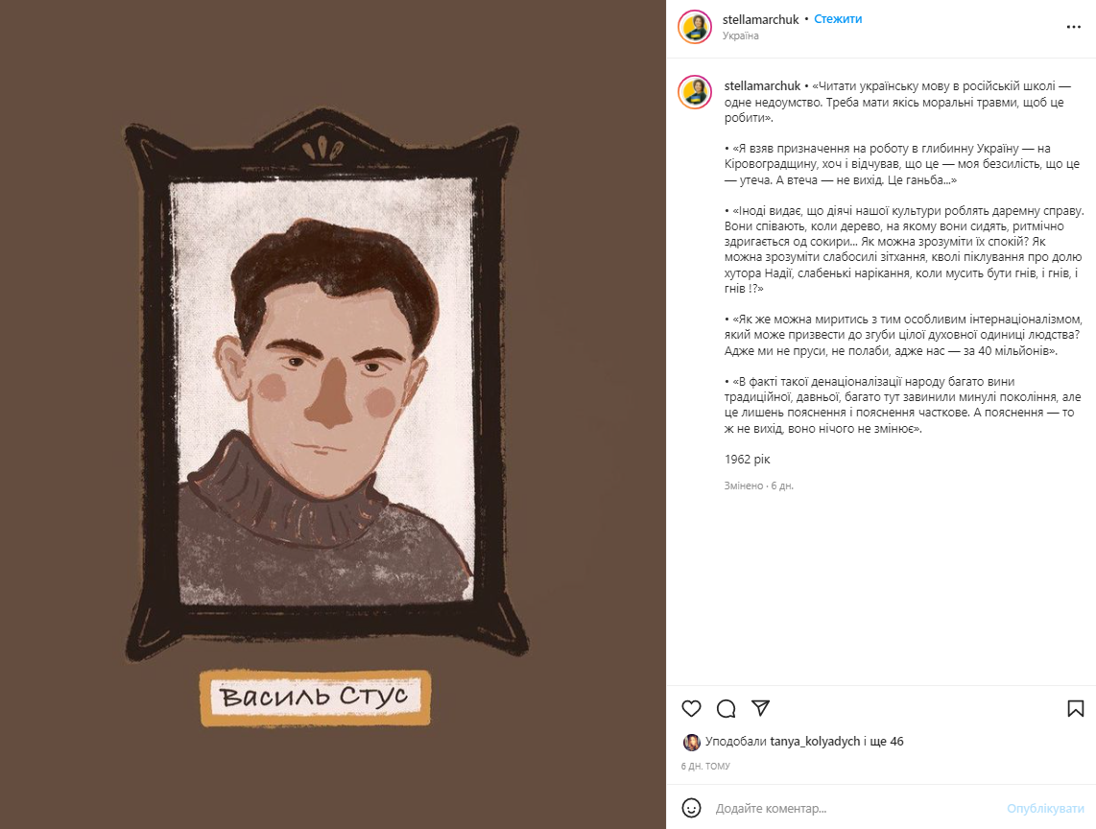
Task: Open comments via speech bubble icon
Action: 727,708
